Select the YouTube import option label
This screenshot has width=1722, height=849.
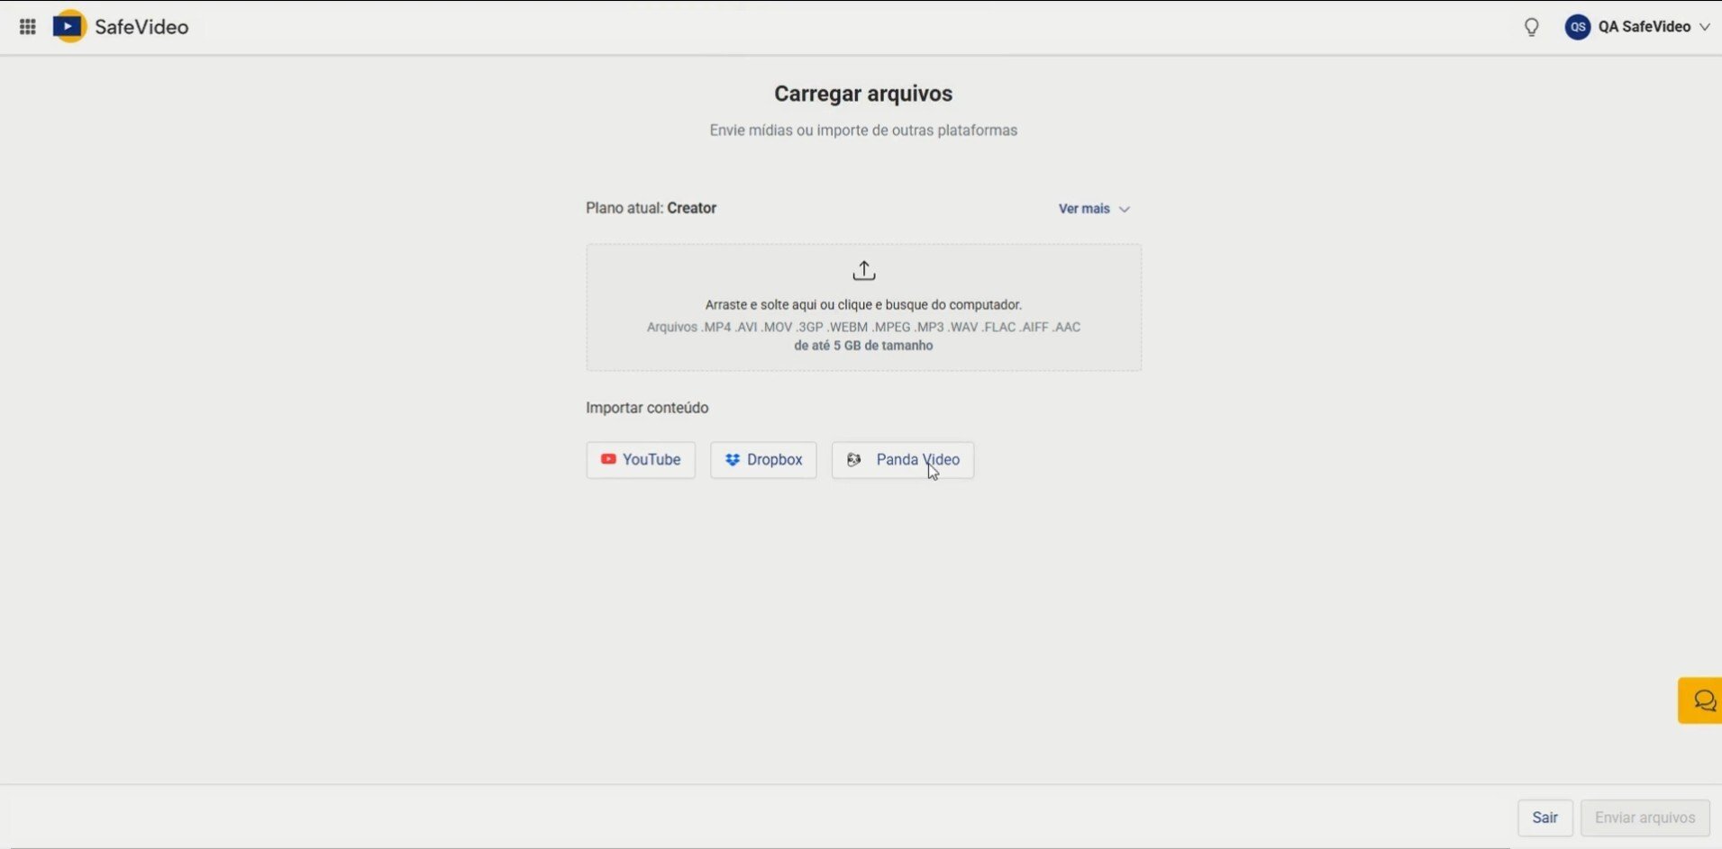click(x=651, y=460)
